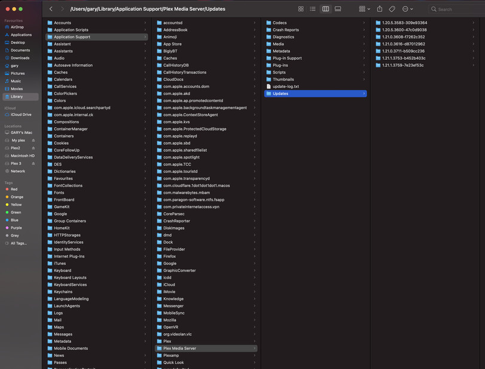Select the com.privateinternetaccess.vpn folder
The width and height of the screenshot is (485, 369).
(x=206, y=207)
